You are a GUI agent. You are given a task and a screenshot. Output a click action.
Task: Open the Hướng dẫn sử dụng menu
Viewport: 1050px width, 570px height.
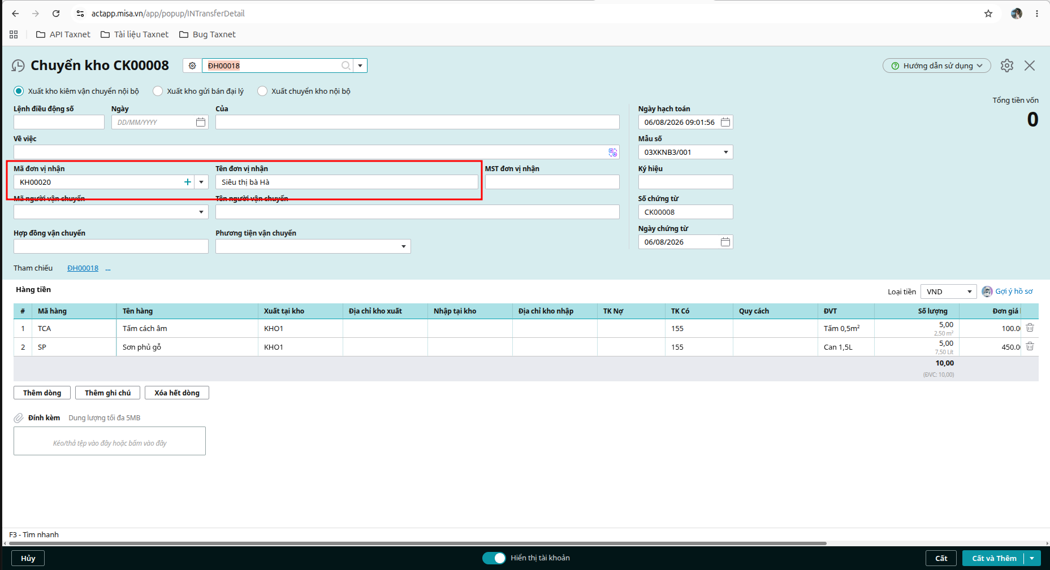[x=937, y=66]
